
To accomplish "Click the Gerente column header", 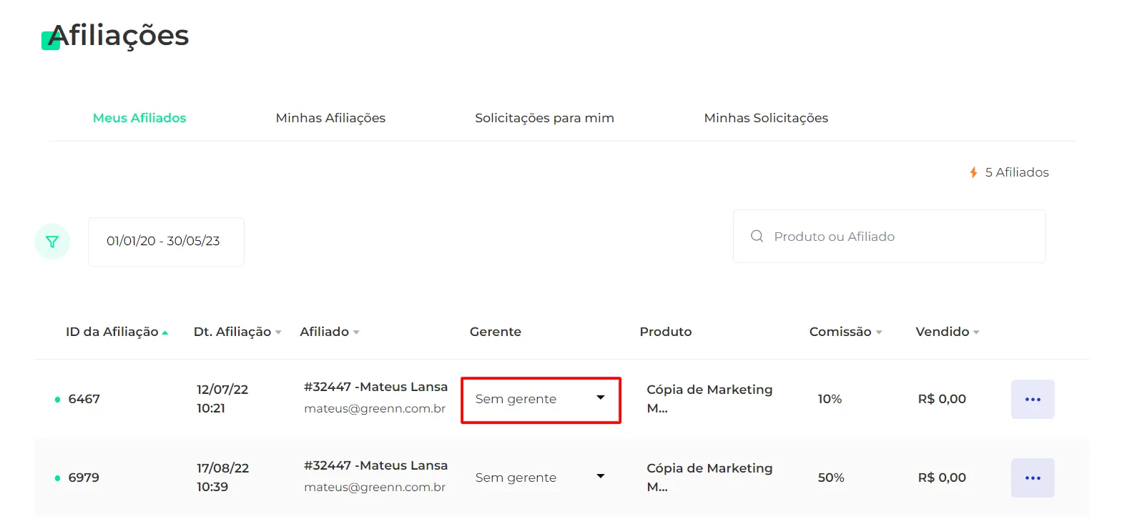I will click(x=496, y=332).
